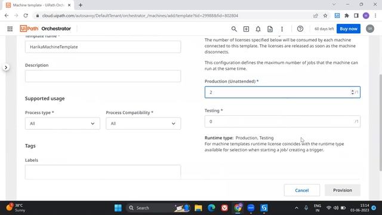Open the blue S app in taskbar
The width and height of the screenshot is (382, 215).
tap(264, 208)
